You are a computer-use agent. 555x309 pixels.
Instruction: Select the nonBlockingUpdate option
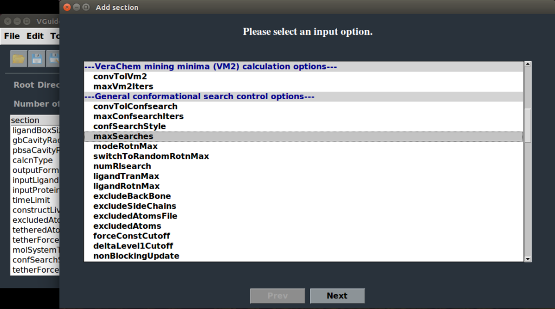pos(304,255)
